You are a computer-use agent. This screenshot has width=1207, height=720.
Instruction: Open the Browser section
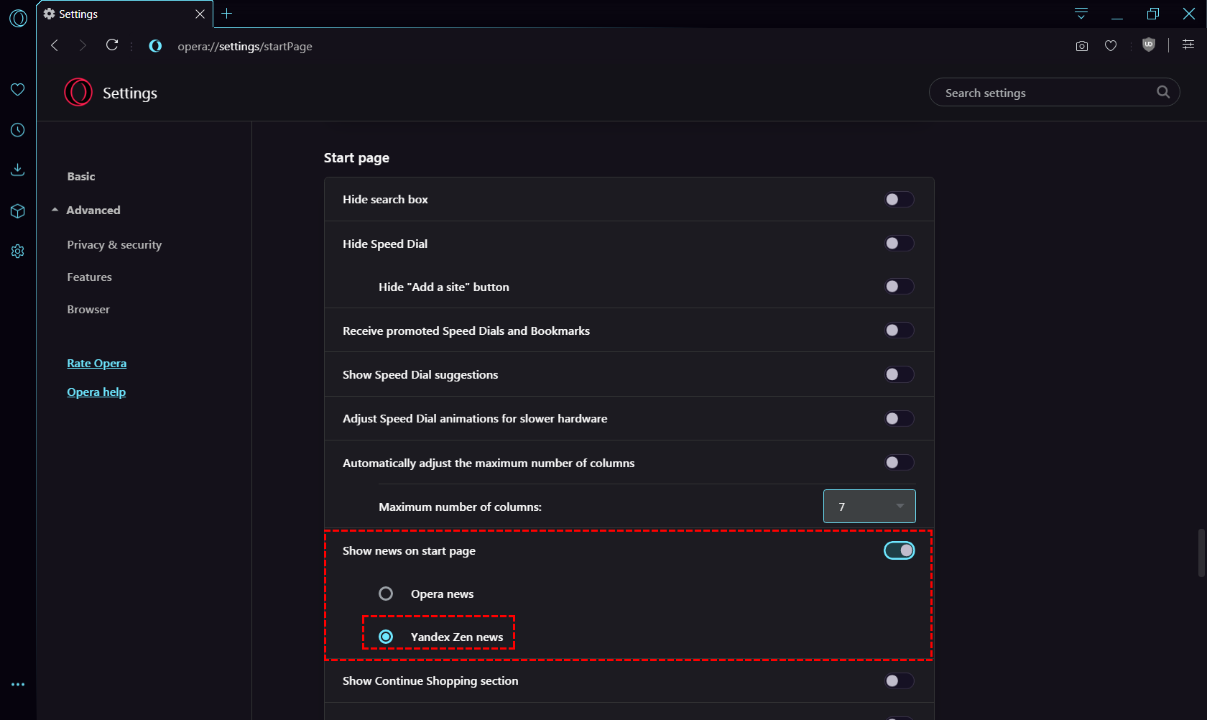coord(88,309)
